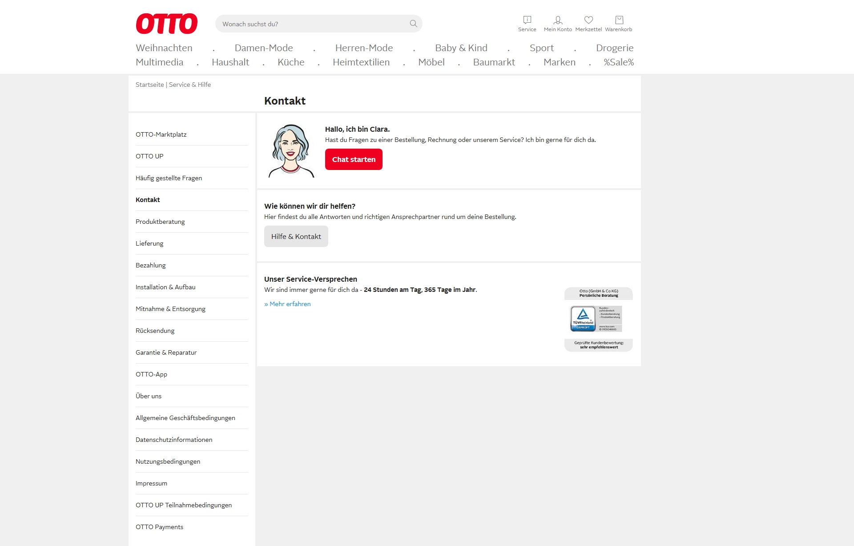Open the Heimtextilien category
The image size is (854, 546).
pos(361,62)
